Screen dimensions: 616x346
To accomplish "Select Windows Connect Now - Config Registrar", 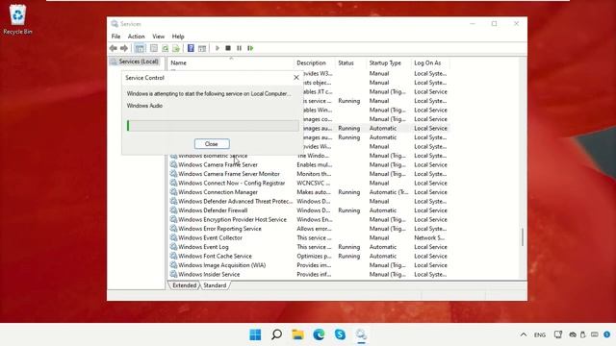I will click(x=231, y=183).
